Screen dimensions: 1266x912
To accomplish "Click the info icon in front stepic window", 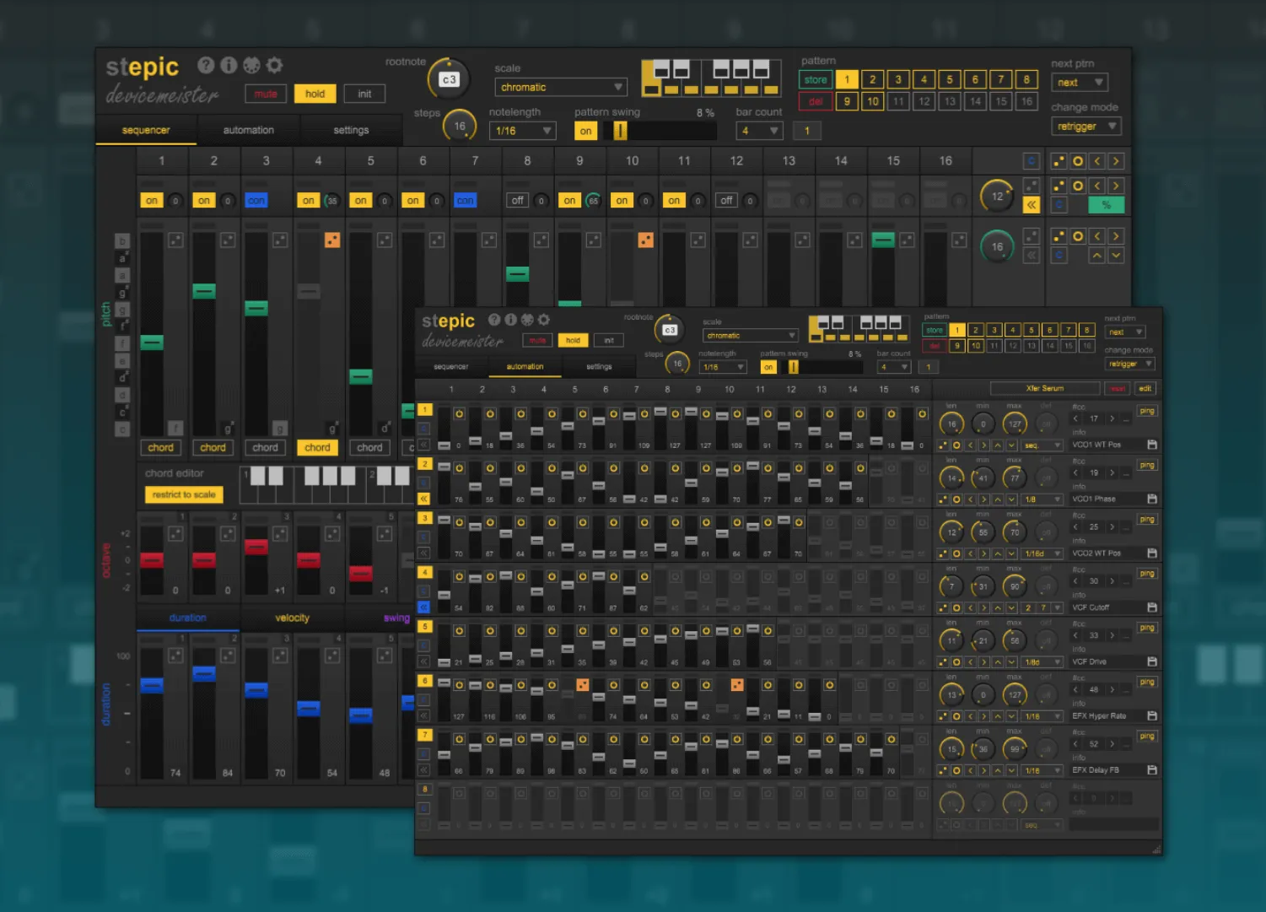I will 510,320.
